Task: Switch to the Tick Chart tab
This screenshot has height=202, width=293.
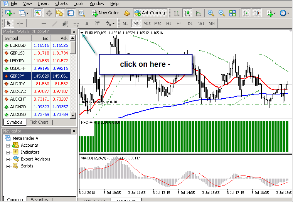Action: [x=39, y=122]
